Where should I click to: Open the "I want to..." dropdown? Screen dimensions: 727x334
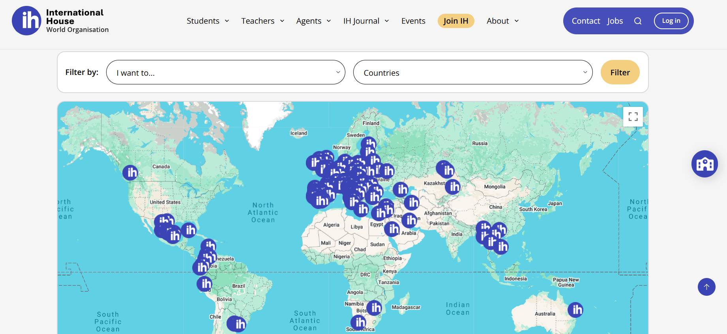(225, 73)
